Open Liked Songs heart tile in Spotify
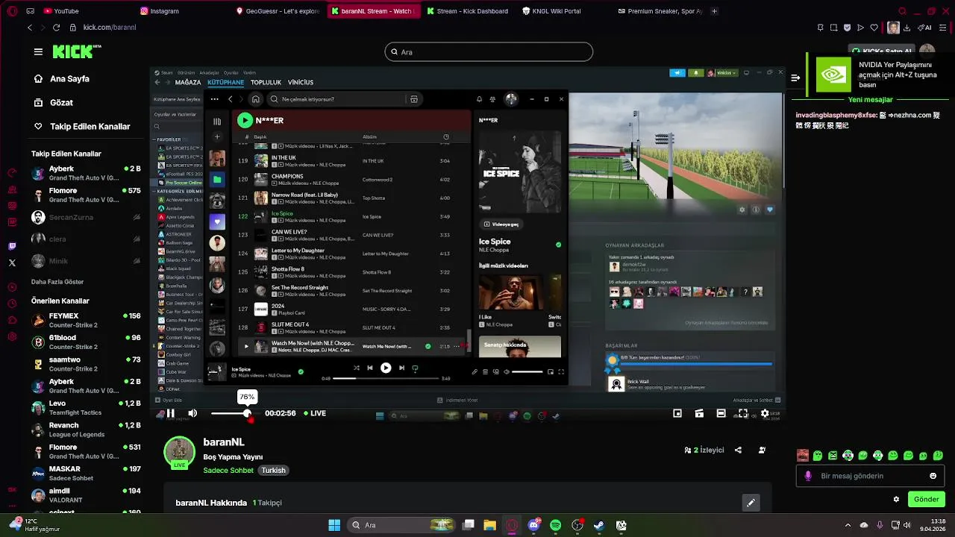This screenshot has width=955, height=537. pyautogui.click(x=217, y=222)
